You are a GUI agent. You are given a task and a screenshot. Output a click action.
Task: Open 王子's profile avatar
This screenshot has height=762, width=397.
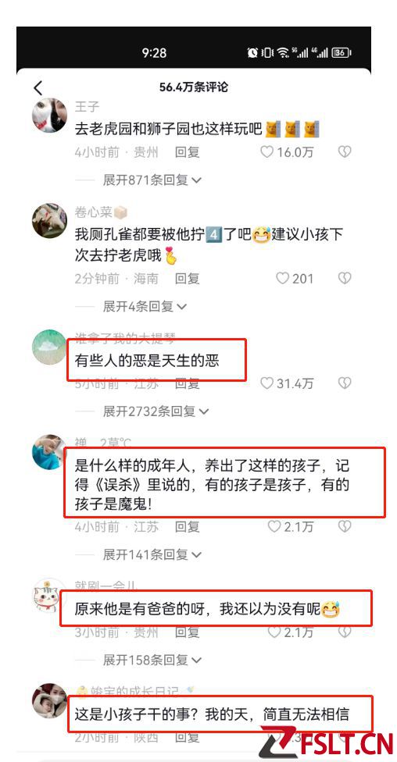point(50,116)
